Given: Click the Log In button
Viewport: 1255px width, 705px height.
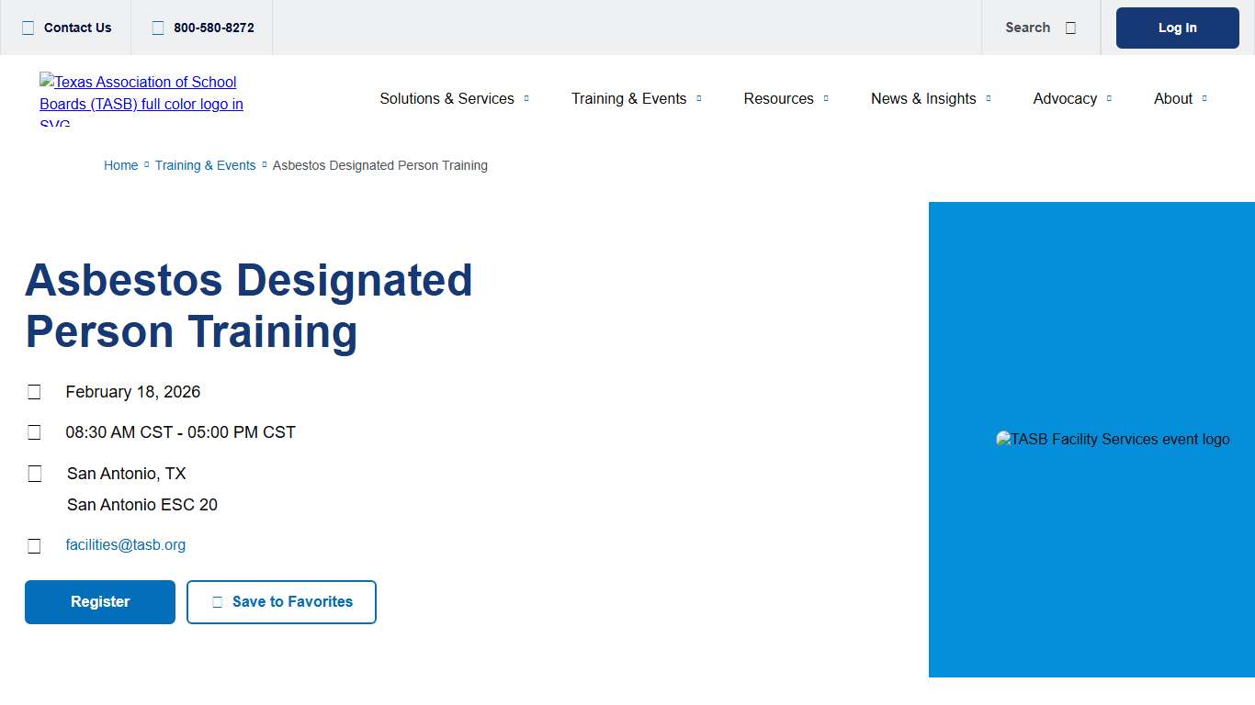Looking at the screenshot, I should coord(1177,28).
